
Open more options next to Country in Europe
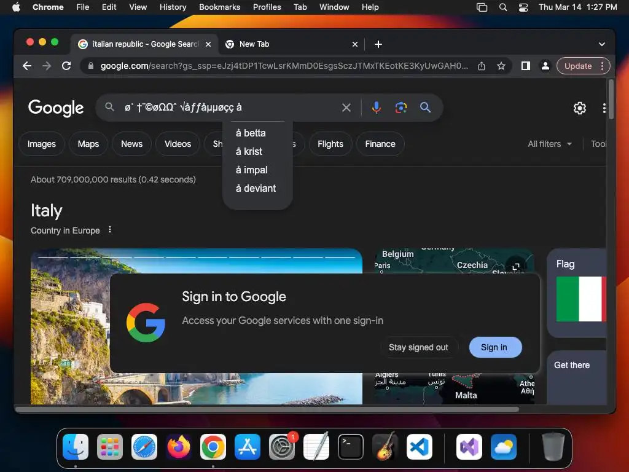(110, 230)
